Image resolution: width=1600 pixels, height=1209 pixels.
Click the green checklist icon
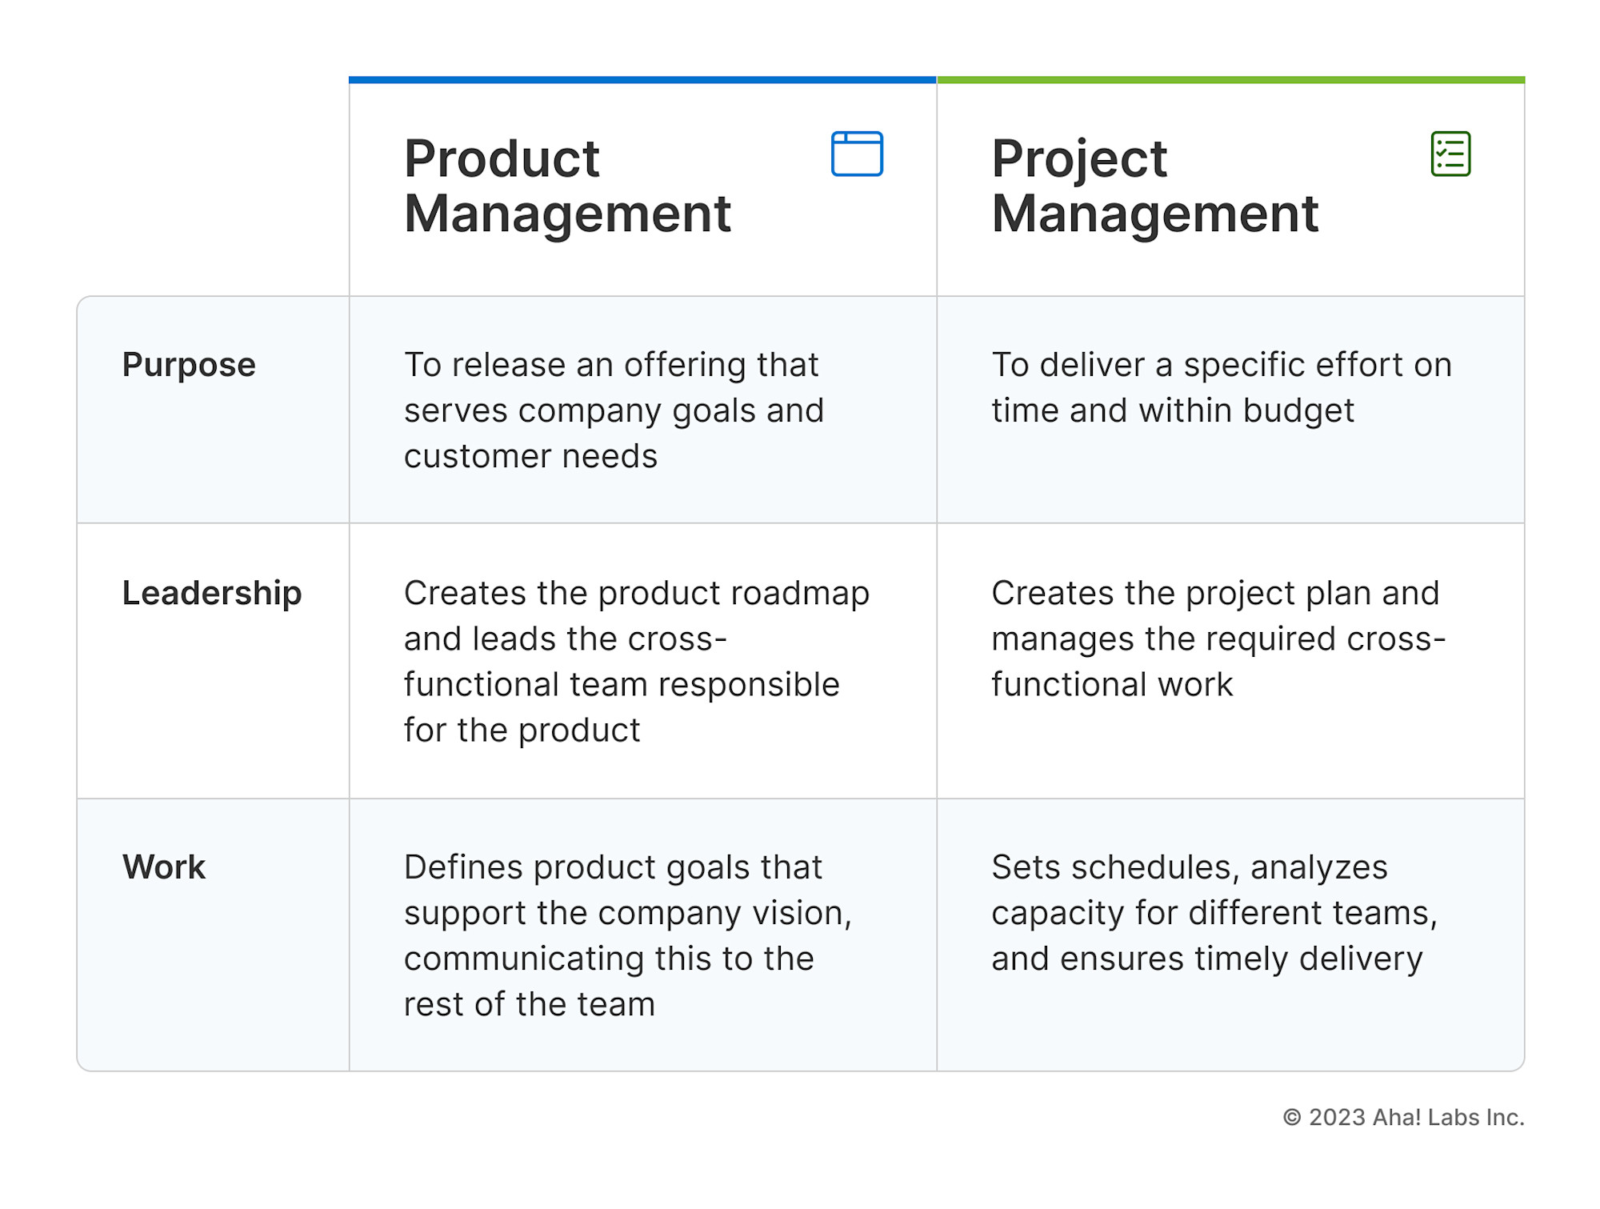click(x=1450, y=154)
